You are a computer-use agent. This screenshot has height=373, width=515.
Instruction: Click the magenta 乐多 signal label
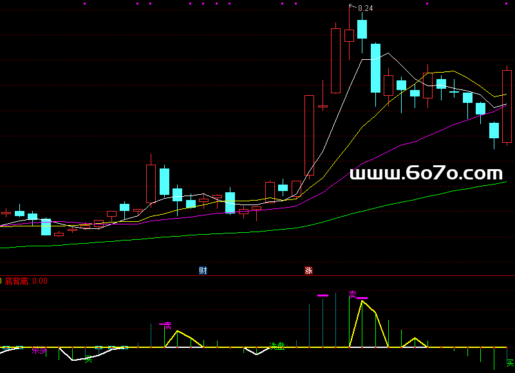pos(39,350)
